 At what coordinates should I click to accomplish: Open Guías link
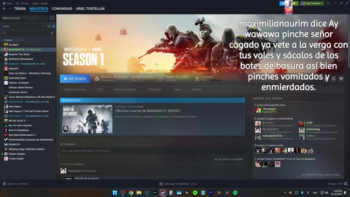click(x=177, y=89)
